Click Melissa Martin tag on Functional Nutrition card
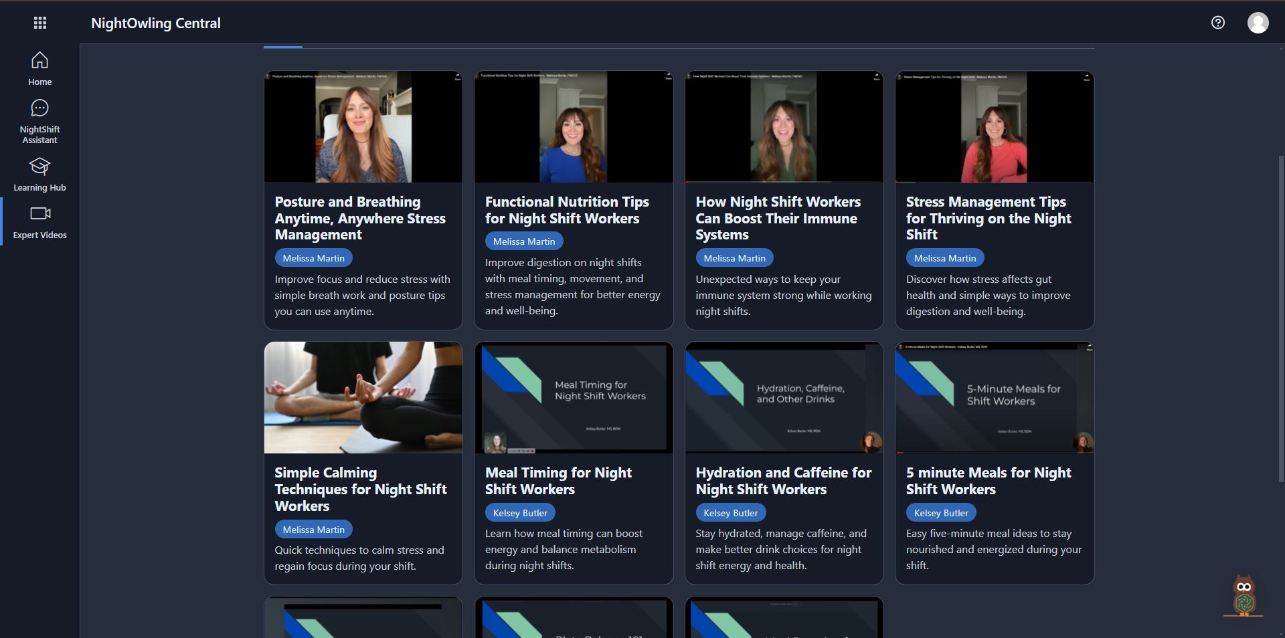 (524, 241)
